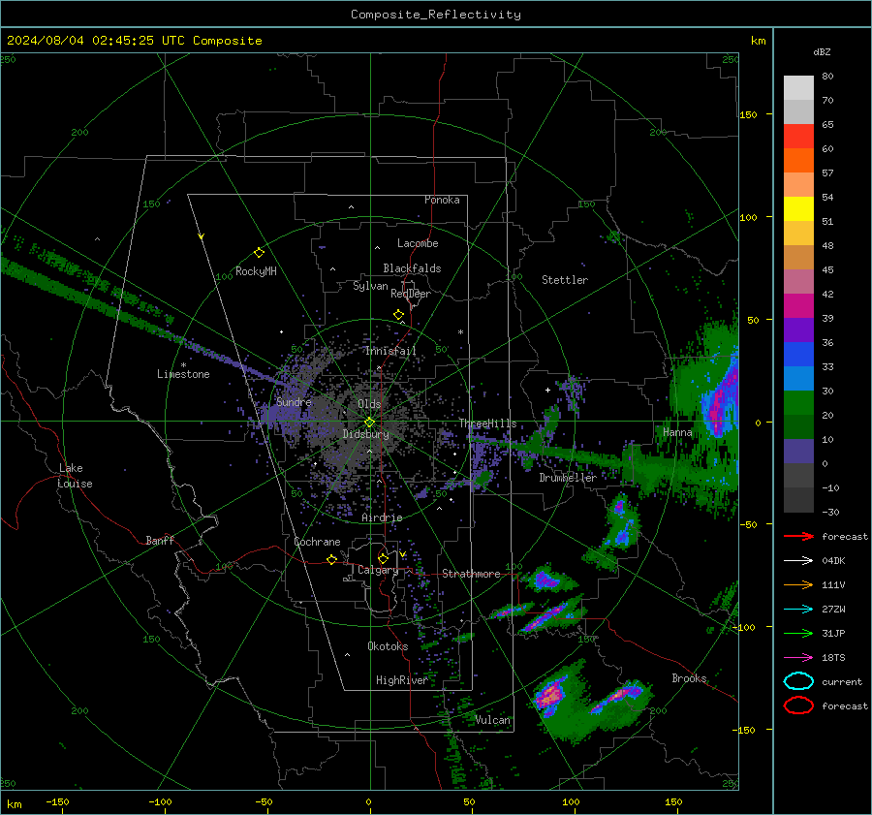This screenshot has width=872, height=815.
Task: Click the Lacombe city label
Action: pos(418,243)
